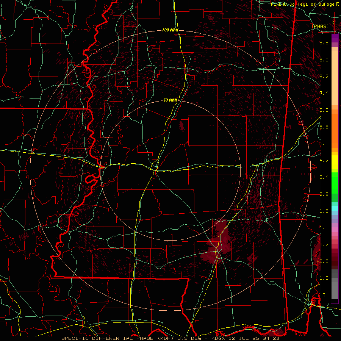Screen dimensions: 341x341
Task: Select the 2.6 scale value
Action: [x=324, y=194]
